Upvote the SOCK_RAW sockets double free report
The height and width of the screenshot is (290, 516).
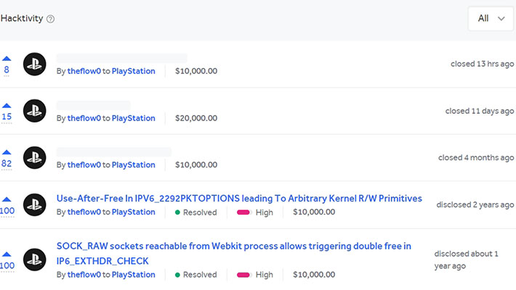click(7, 254)
